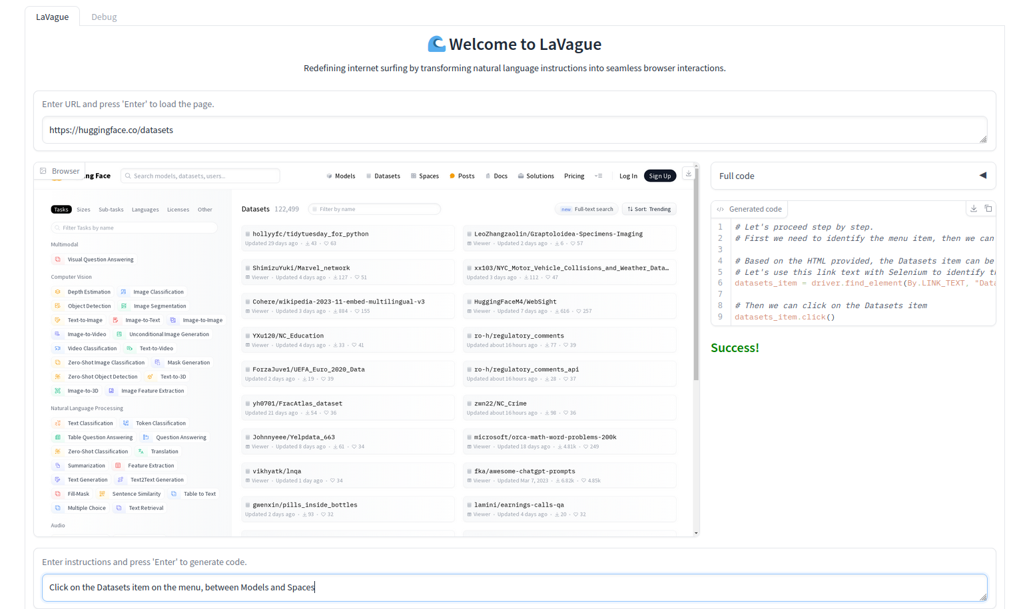This screenshot has height=609, width=1019.
Task: Click the Text Classification task icon
Action: coord(58,423)
